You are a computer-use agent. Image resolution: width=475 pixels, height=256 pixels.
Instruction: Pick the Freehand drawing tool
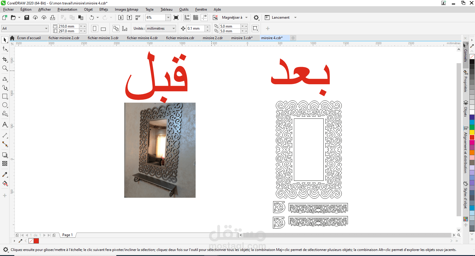5,79
